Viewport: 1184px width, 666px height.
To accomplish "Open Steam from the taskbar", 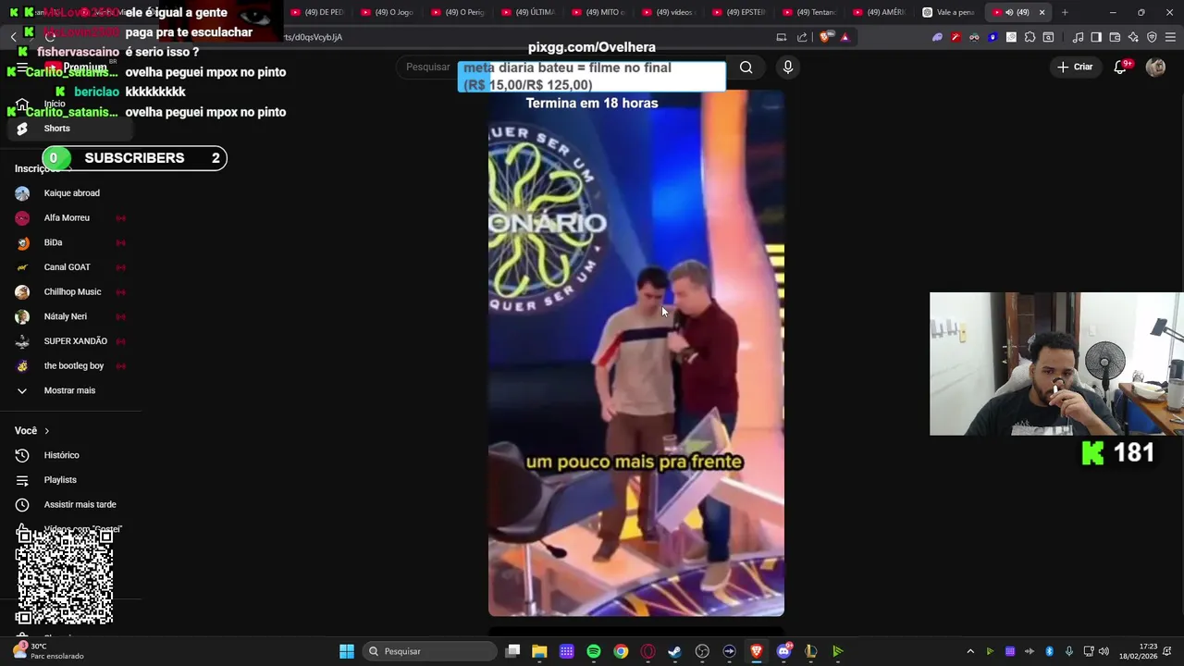I will point(675,651).
